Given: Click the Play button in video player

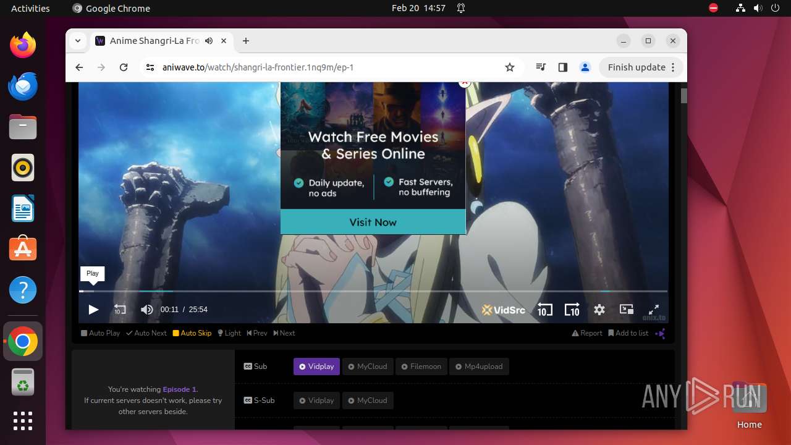Looking at the screenshot, I should [x=93, y=310].
